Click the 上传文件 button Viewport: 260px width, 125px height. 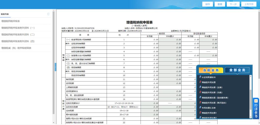tap(249, 4)
